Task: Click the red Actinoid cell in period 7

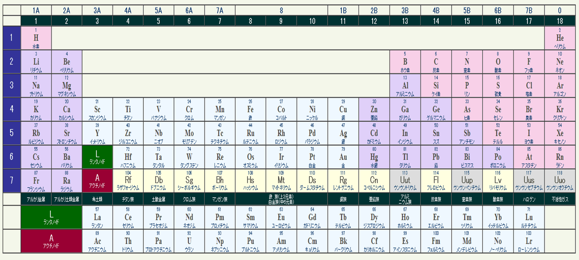Action: (x=97, y=181)
